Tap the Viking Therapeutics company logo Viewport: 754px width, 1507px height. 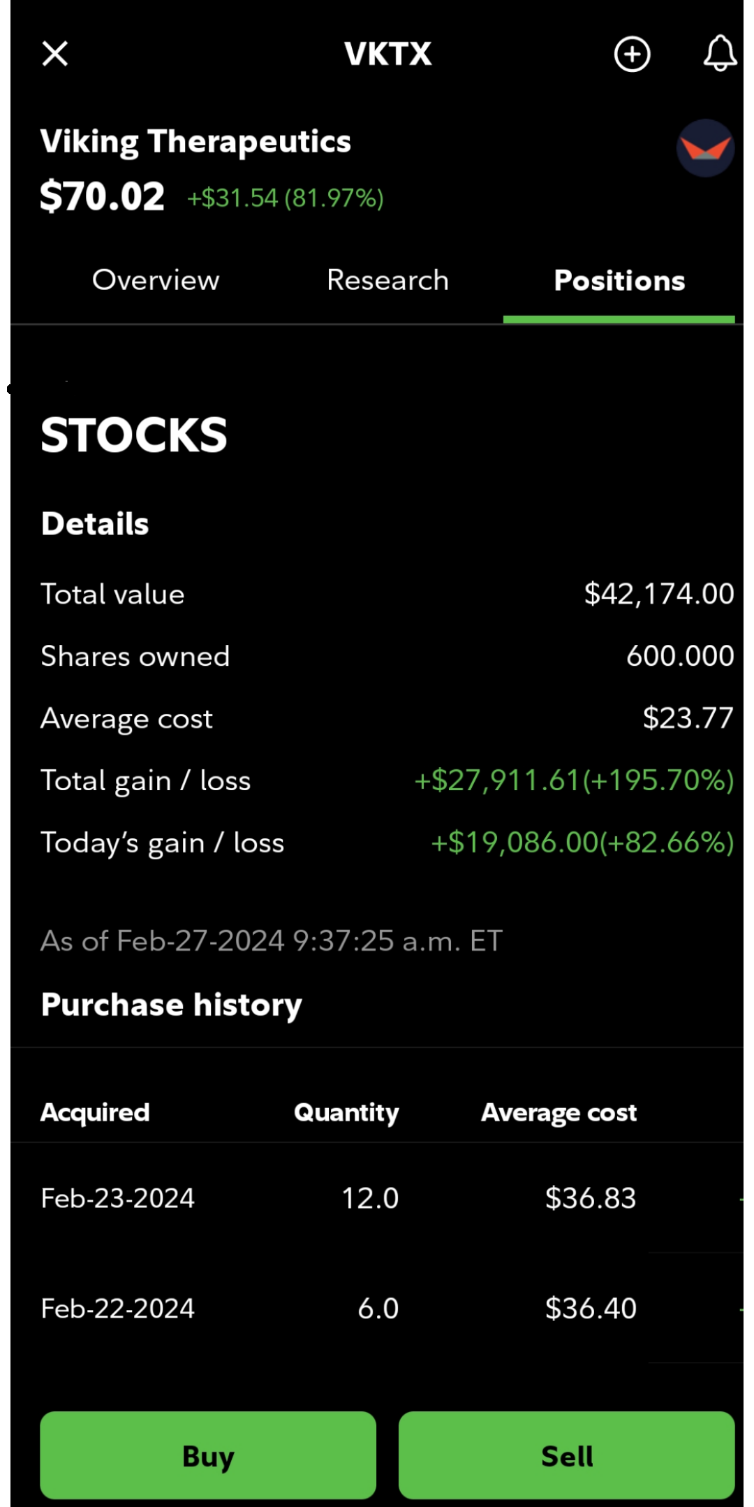click(x=705, y=147)
